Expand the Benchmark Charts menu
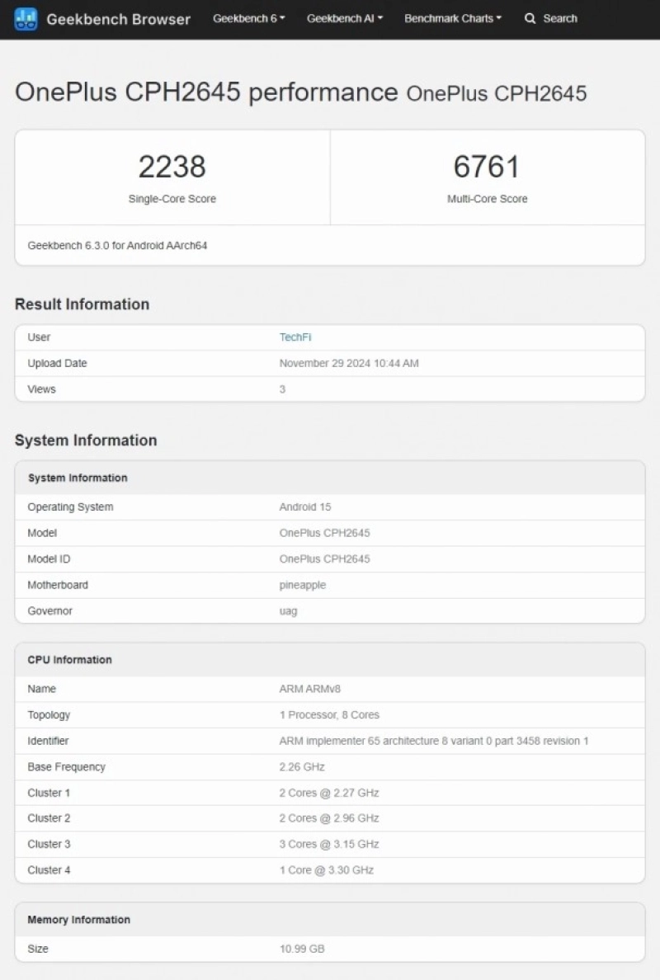Image resolution: width=660 pixels, height=980 pixels. (x=452, y=19)
